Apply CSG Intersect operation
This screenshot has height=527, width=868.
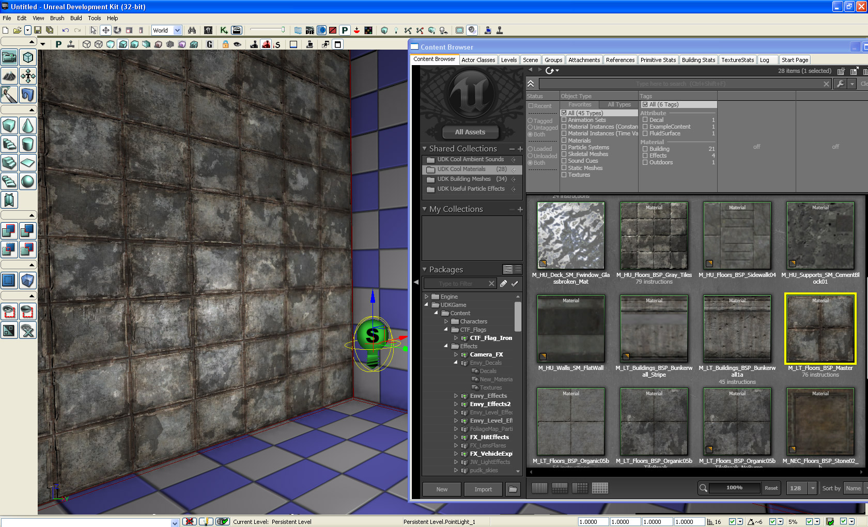(x=9, y=250)
